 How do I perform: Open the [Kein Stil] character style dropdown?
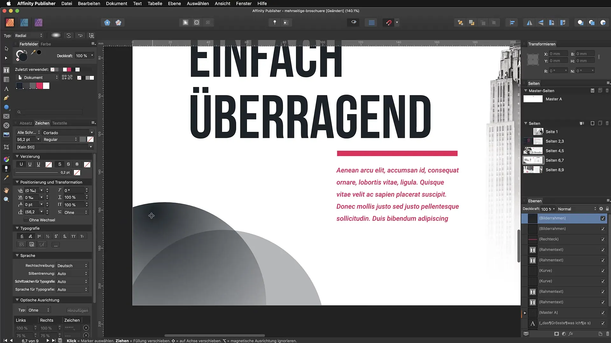pos(54,147)
